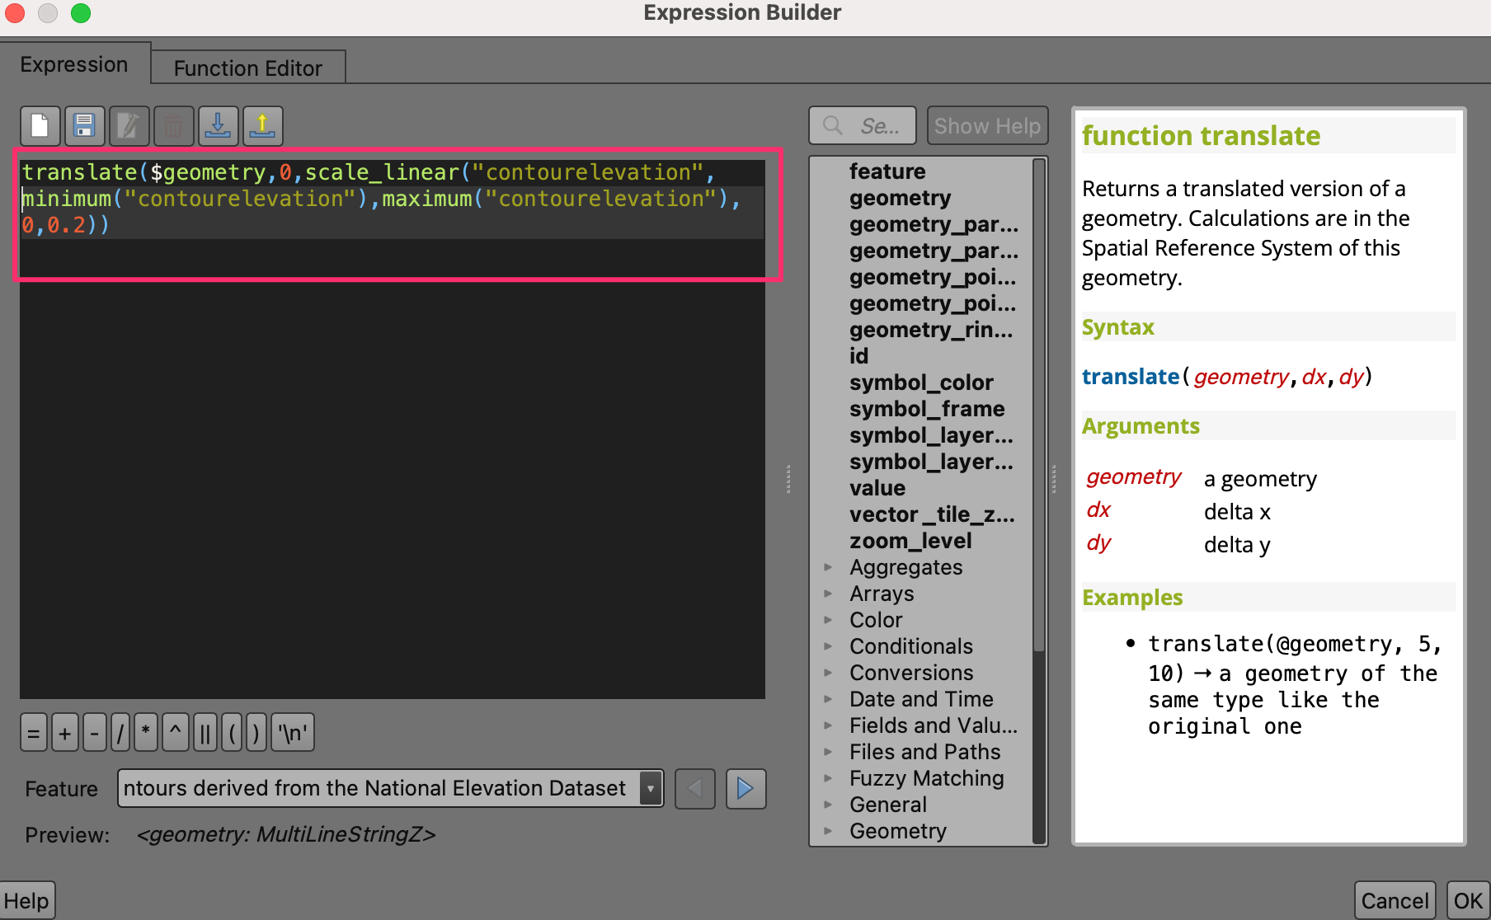Click the import user expressions icon
Viewport: 1491px width, 920px height.
tap(218, 126)
